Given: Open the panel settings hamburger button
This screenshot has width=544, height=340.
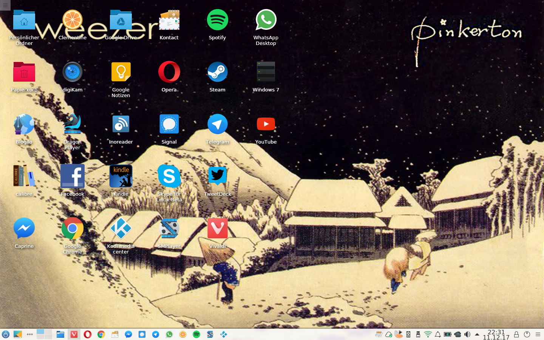Looking at the screenshot, I should (538, 334).
